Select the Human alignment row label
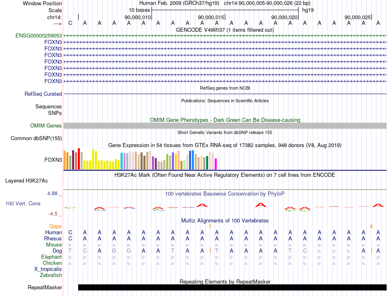The width and height of the screenshot is (387, 297). (x=53, y=233)
